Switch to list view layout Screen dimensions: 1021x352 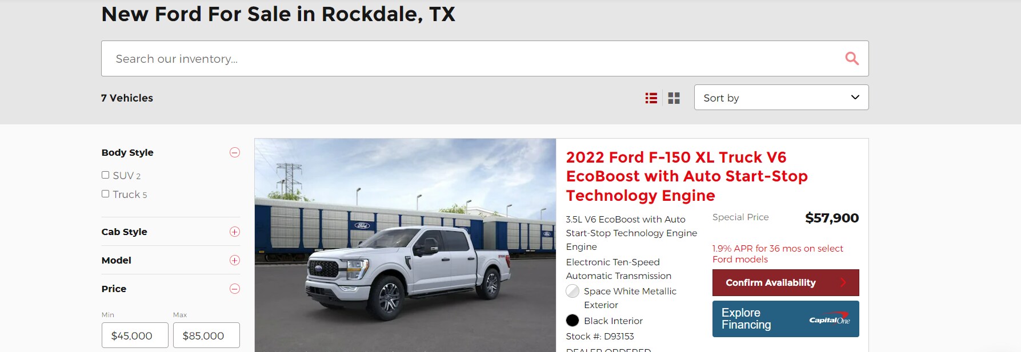[x=651, y=98]
